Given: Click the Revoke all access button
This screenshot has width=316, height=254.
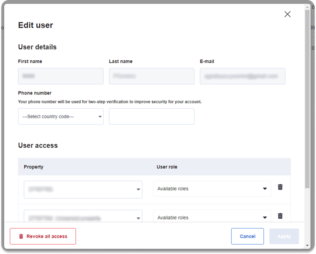Looking at the screenshot, I should (43, 236).
